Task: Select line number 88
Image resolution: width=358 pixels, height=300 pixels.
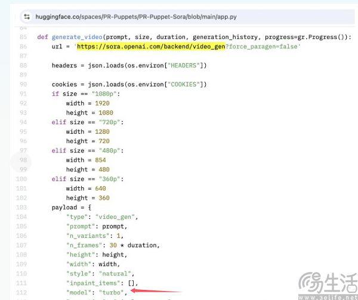Action: 23,66
